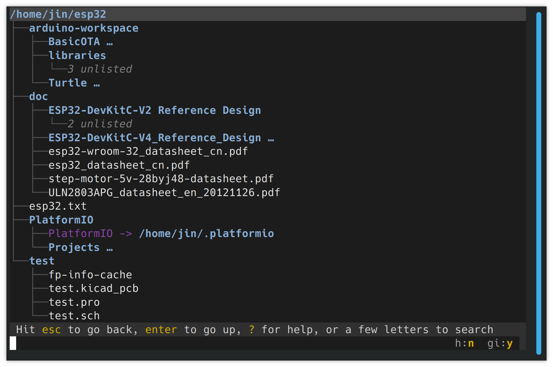This screenshot has height=367, width=553.
Task: Select esp32-wroom-32_datasheet_cn.pdf file
Action: tap(148, 151)
